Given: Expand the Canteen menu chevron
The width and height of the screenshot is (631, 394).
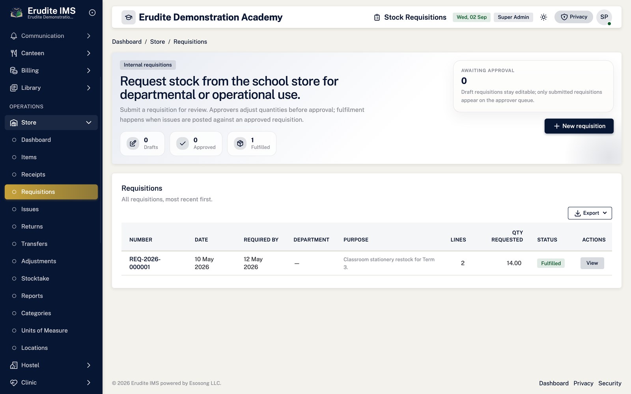Looking at the screenshot, I should 89,53.
